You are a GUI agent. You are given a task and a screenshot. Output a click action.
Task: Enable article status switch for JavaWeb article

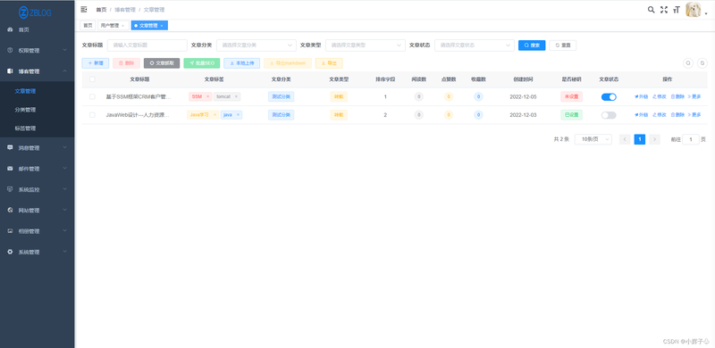[609, 115]
